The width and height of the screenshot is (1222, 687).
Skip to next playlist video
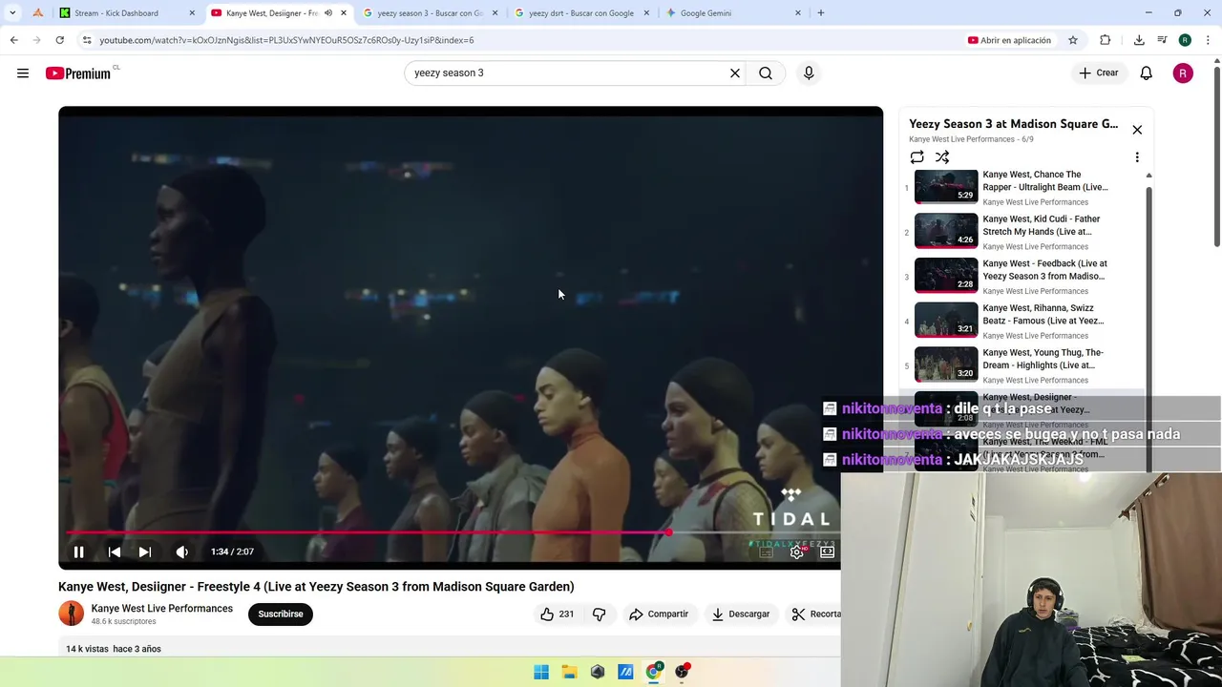point(145,552)
